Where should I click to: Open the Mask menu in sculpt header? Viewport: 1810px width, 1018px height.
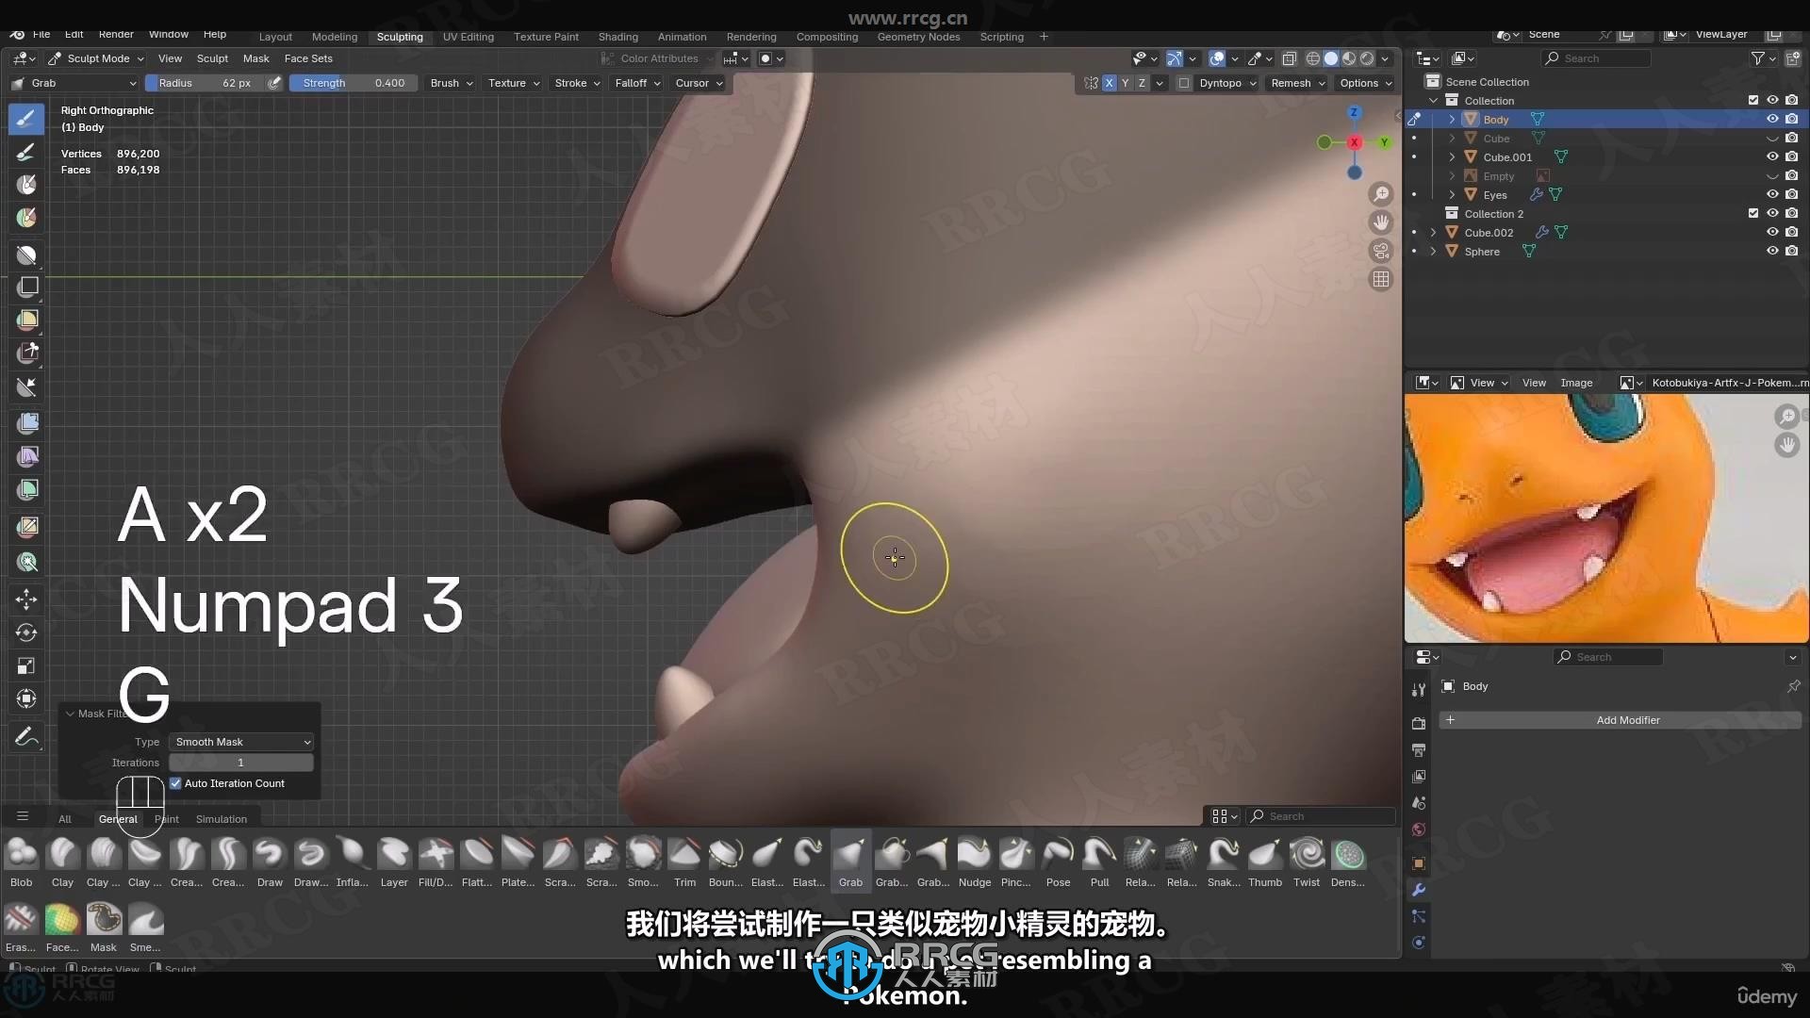[255, 58]
